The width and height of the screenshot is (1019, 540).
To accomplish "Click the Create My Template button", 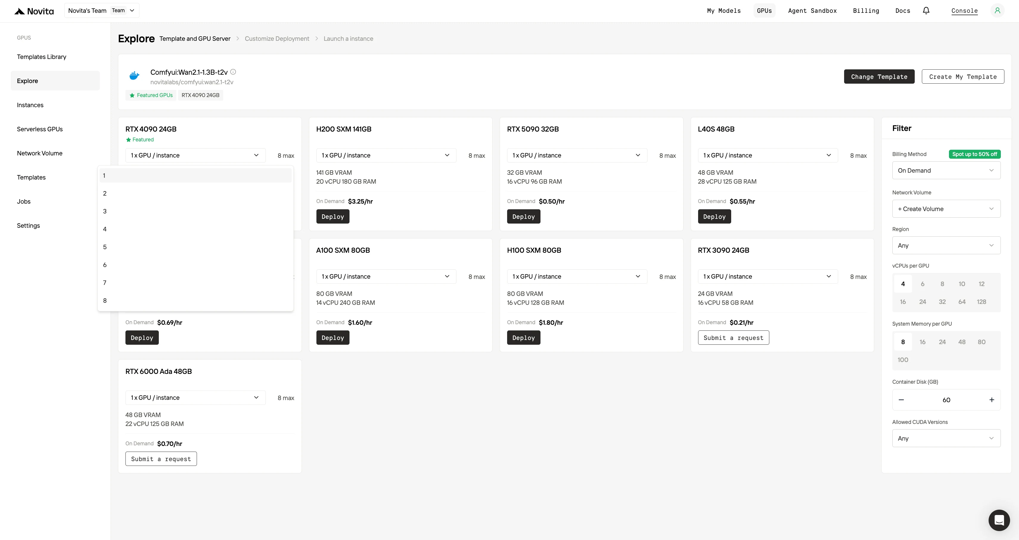I will click(x=963, y=77).
